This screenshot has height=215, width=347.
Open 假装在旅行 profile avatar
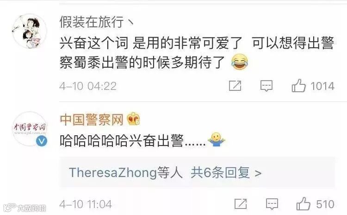coord(30,31)
